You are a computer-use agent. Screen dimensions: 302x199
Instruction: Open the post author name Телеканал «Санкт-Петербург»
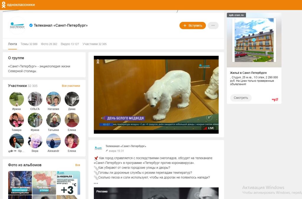[126, 146]
